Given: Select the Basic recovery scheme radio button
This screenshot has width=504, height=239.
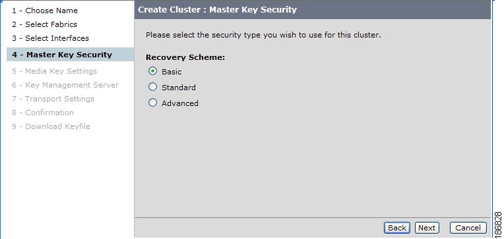Looking at the screenshot, I should click(153, 71).
